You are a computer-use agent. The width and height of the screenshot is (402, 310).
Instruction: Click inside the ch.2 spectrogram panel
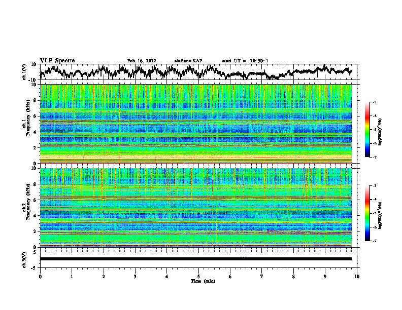[x=196, y=208]
